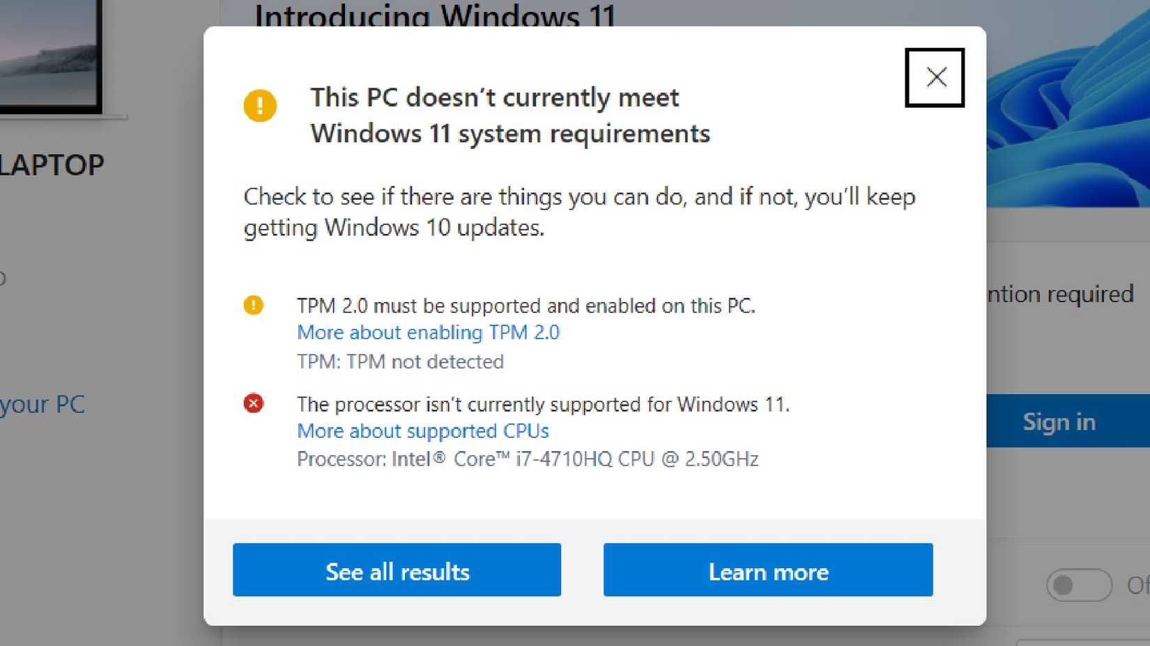
Task: Open the 'More about enabling TPM 2.0' link
Action: [428, 333]
